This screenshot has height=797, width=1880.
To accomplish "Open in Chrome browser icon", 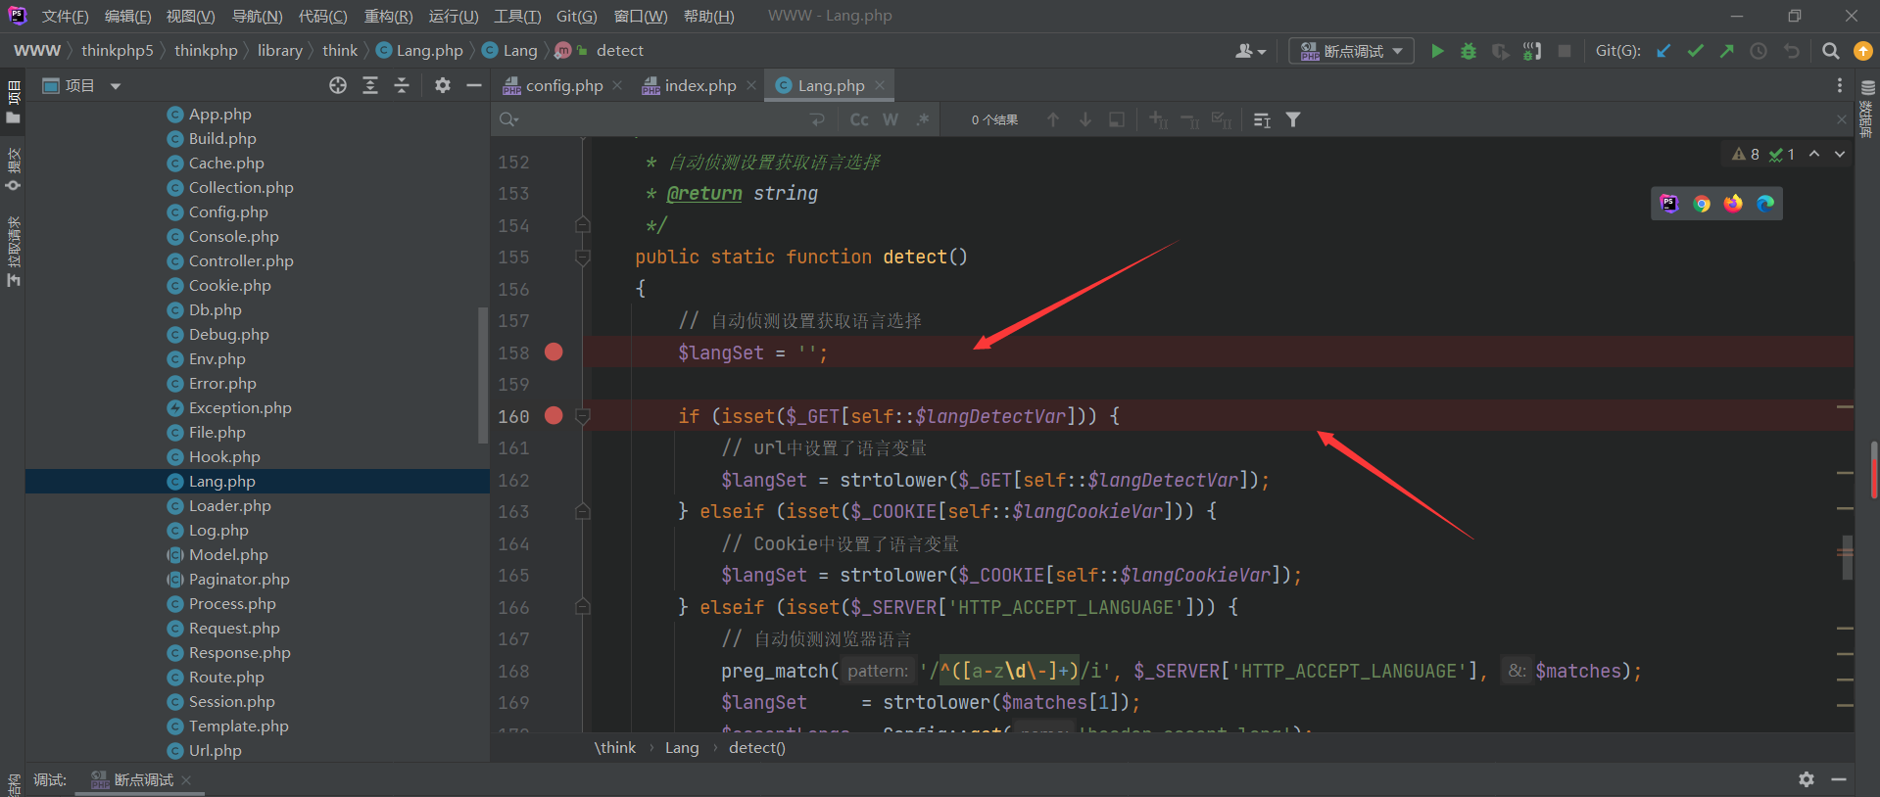I will (x=1702, y=204).
